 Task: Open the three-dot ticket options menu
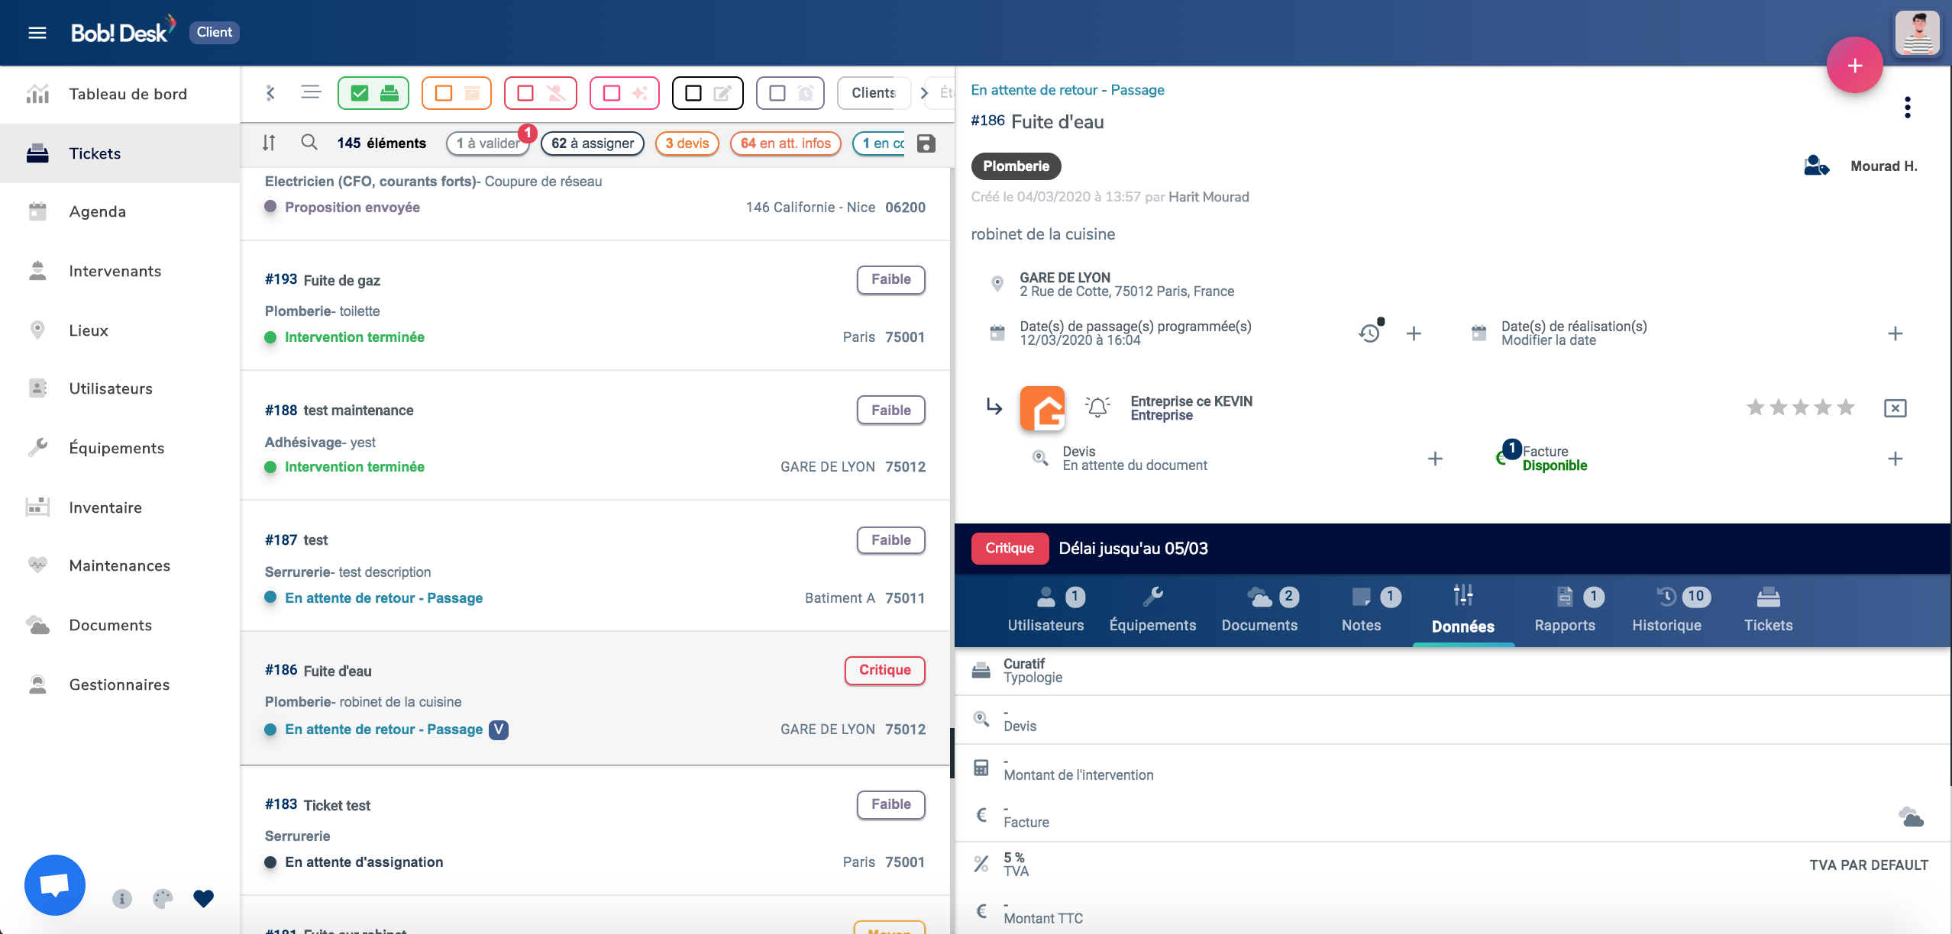pos(1907,108)
